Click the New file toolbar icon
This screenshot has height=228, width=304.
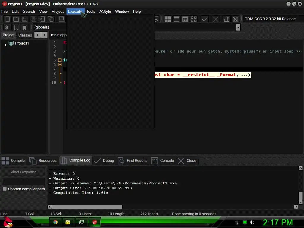pos(7,19)
